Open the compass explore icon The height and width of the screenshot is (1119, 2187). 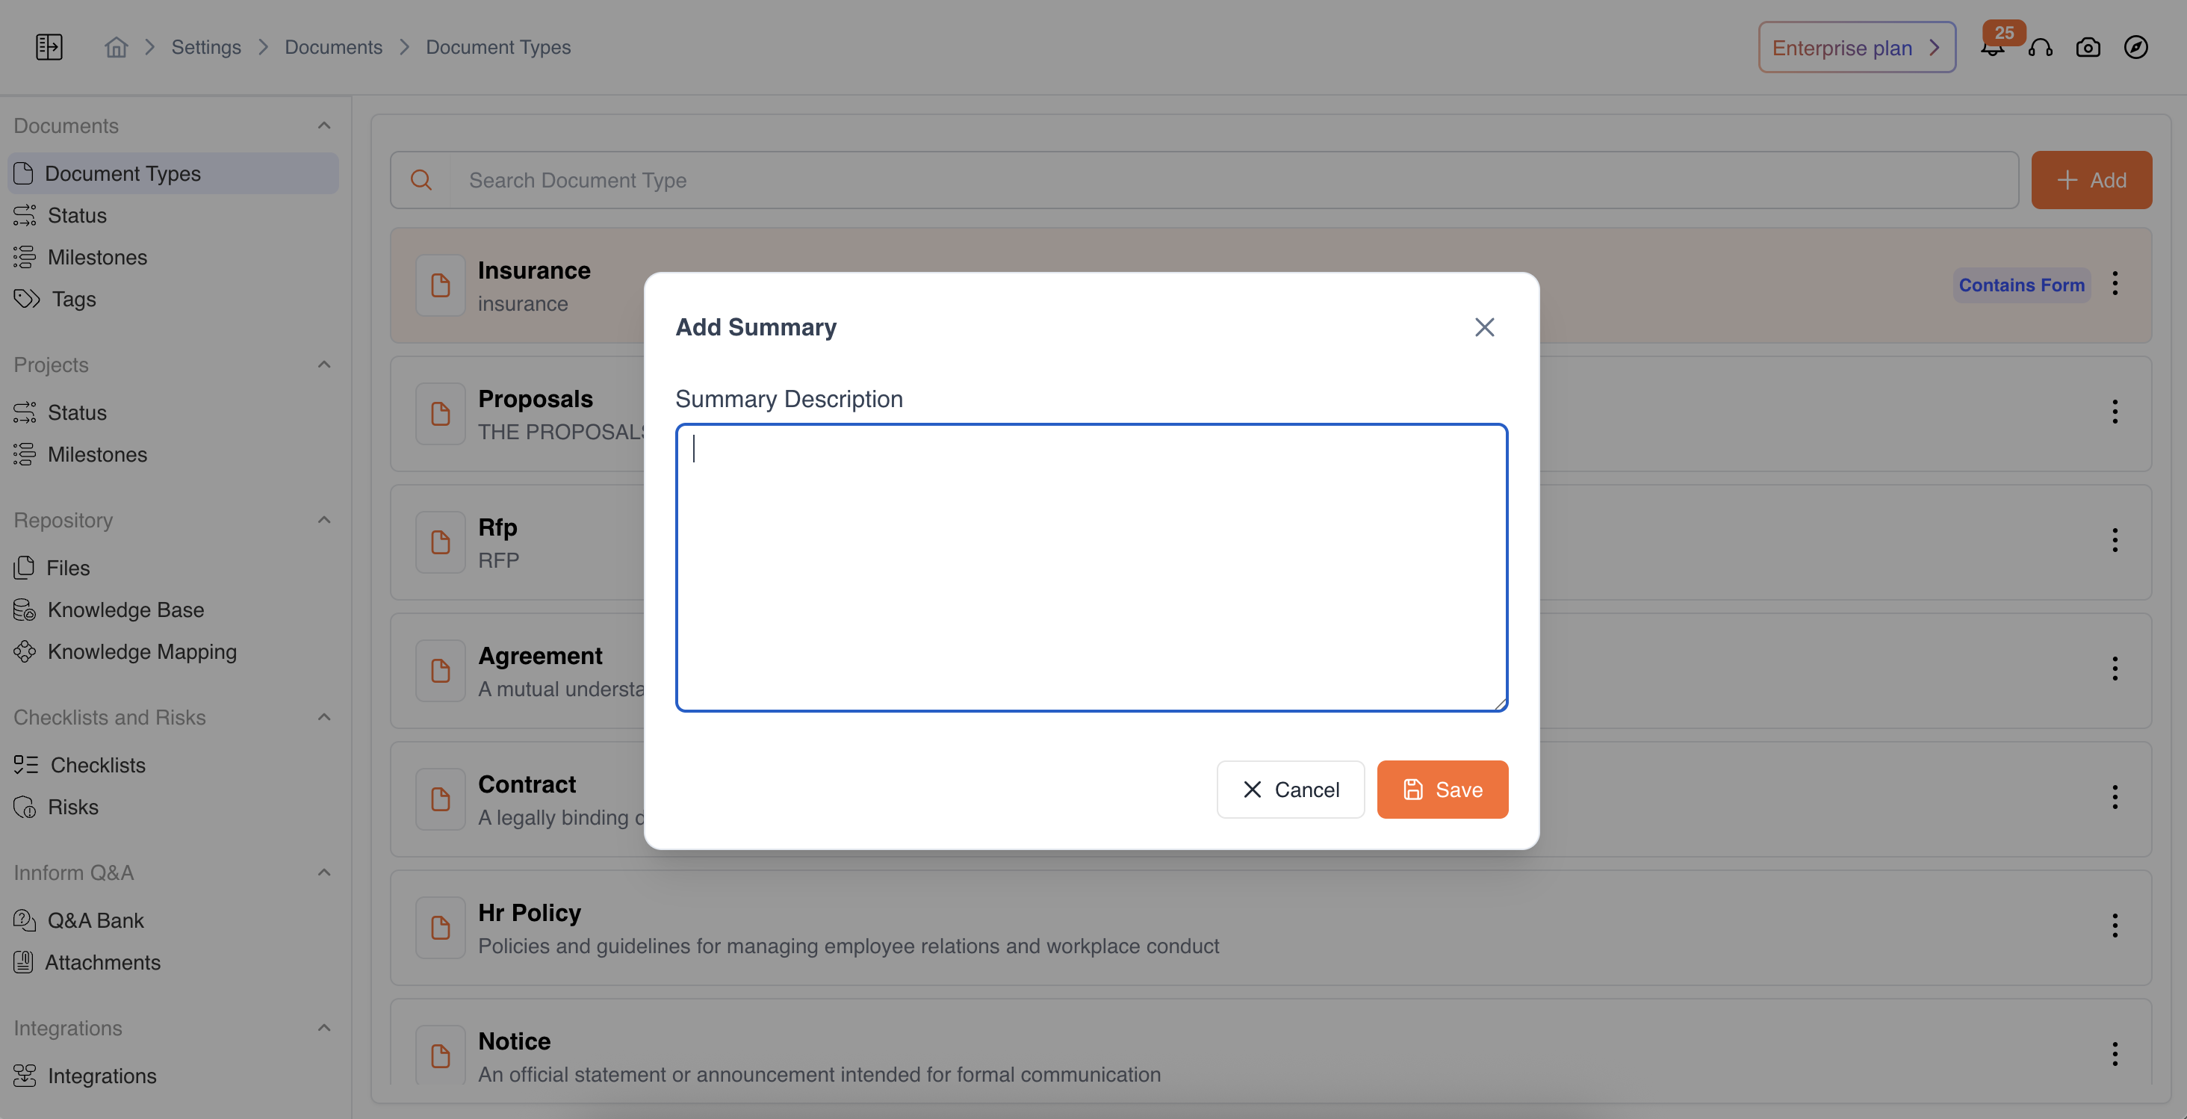click(2135, 48)
